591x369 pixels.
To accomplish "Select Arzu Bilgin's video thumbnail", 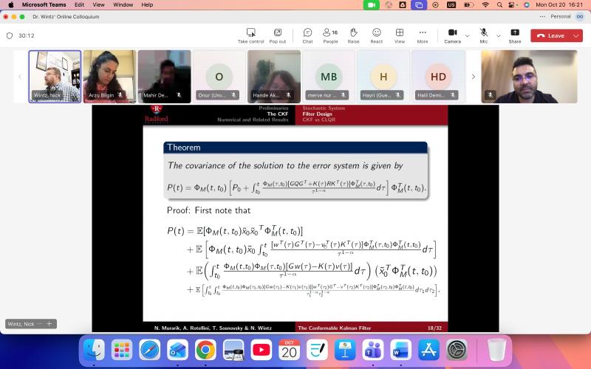I will tap(109, 76).
